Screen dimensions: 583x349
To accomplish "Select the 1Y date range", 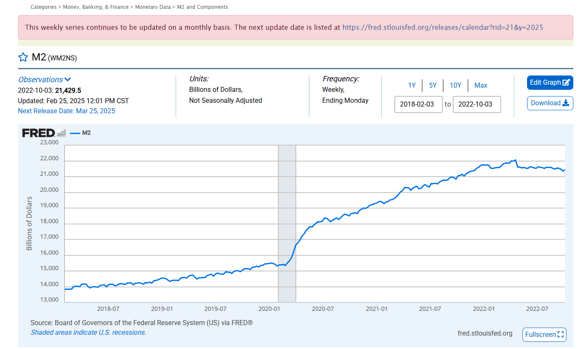I will [x=412, y=86].
